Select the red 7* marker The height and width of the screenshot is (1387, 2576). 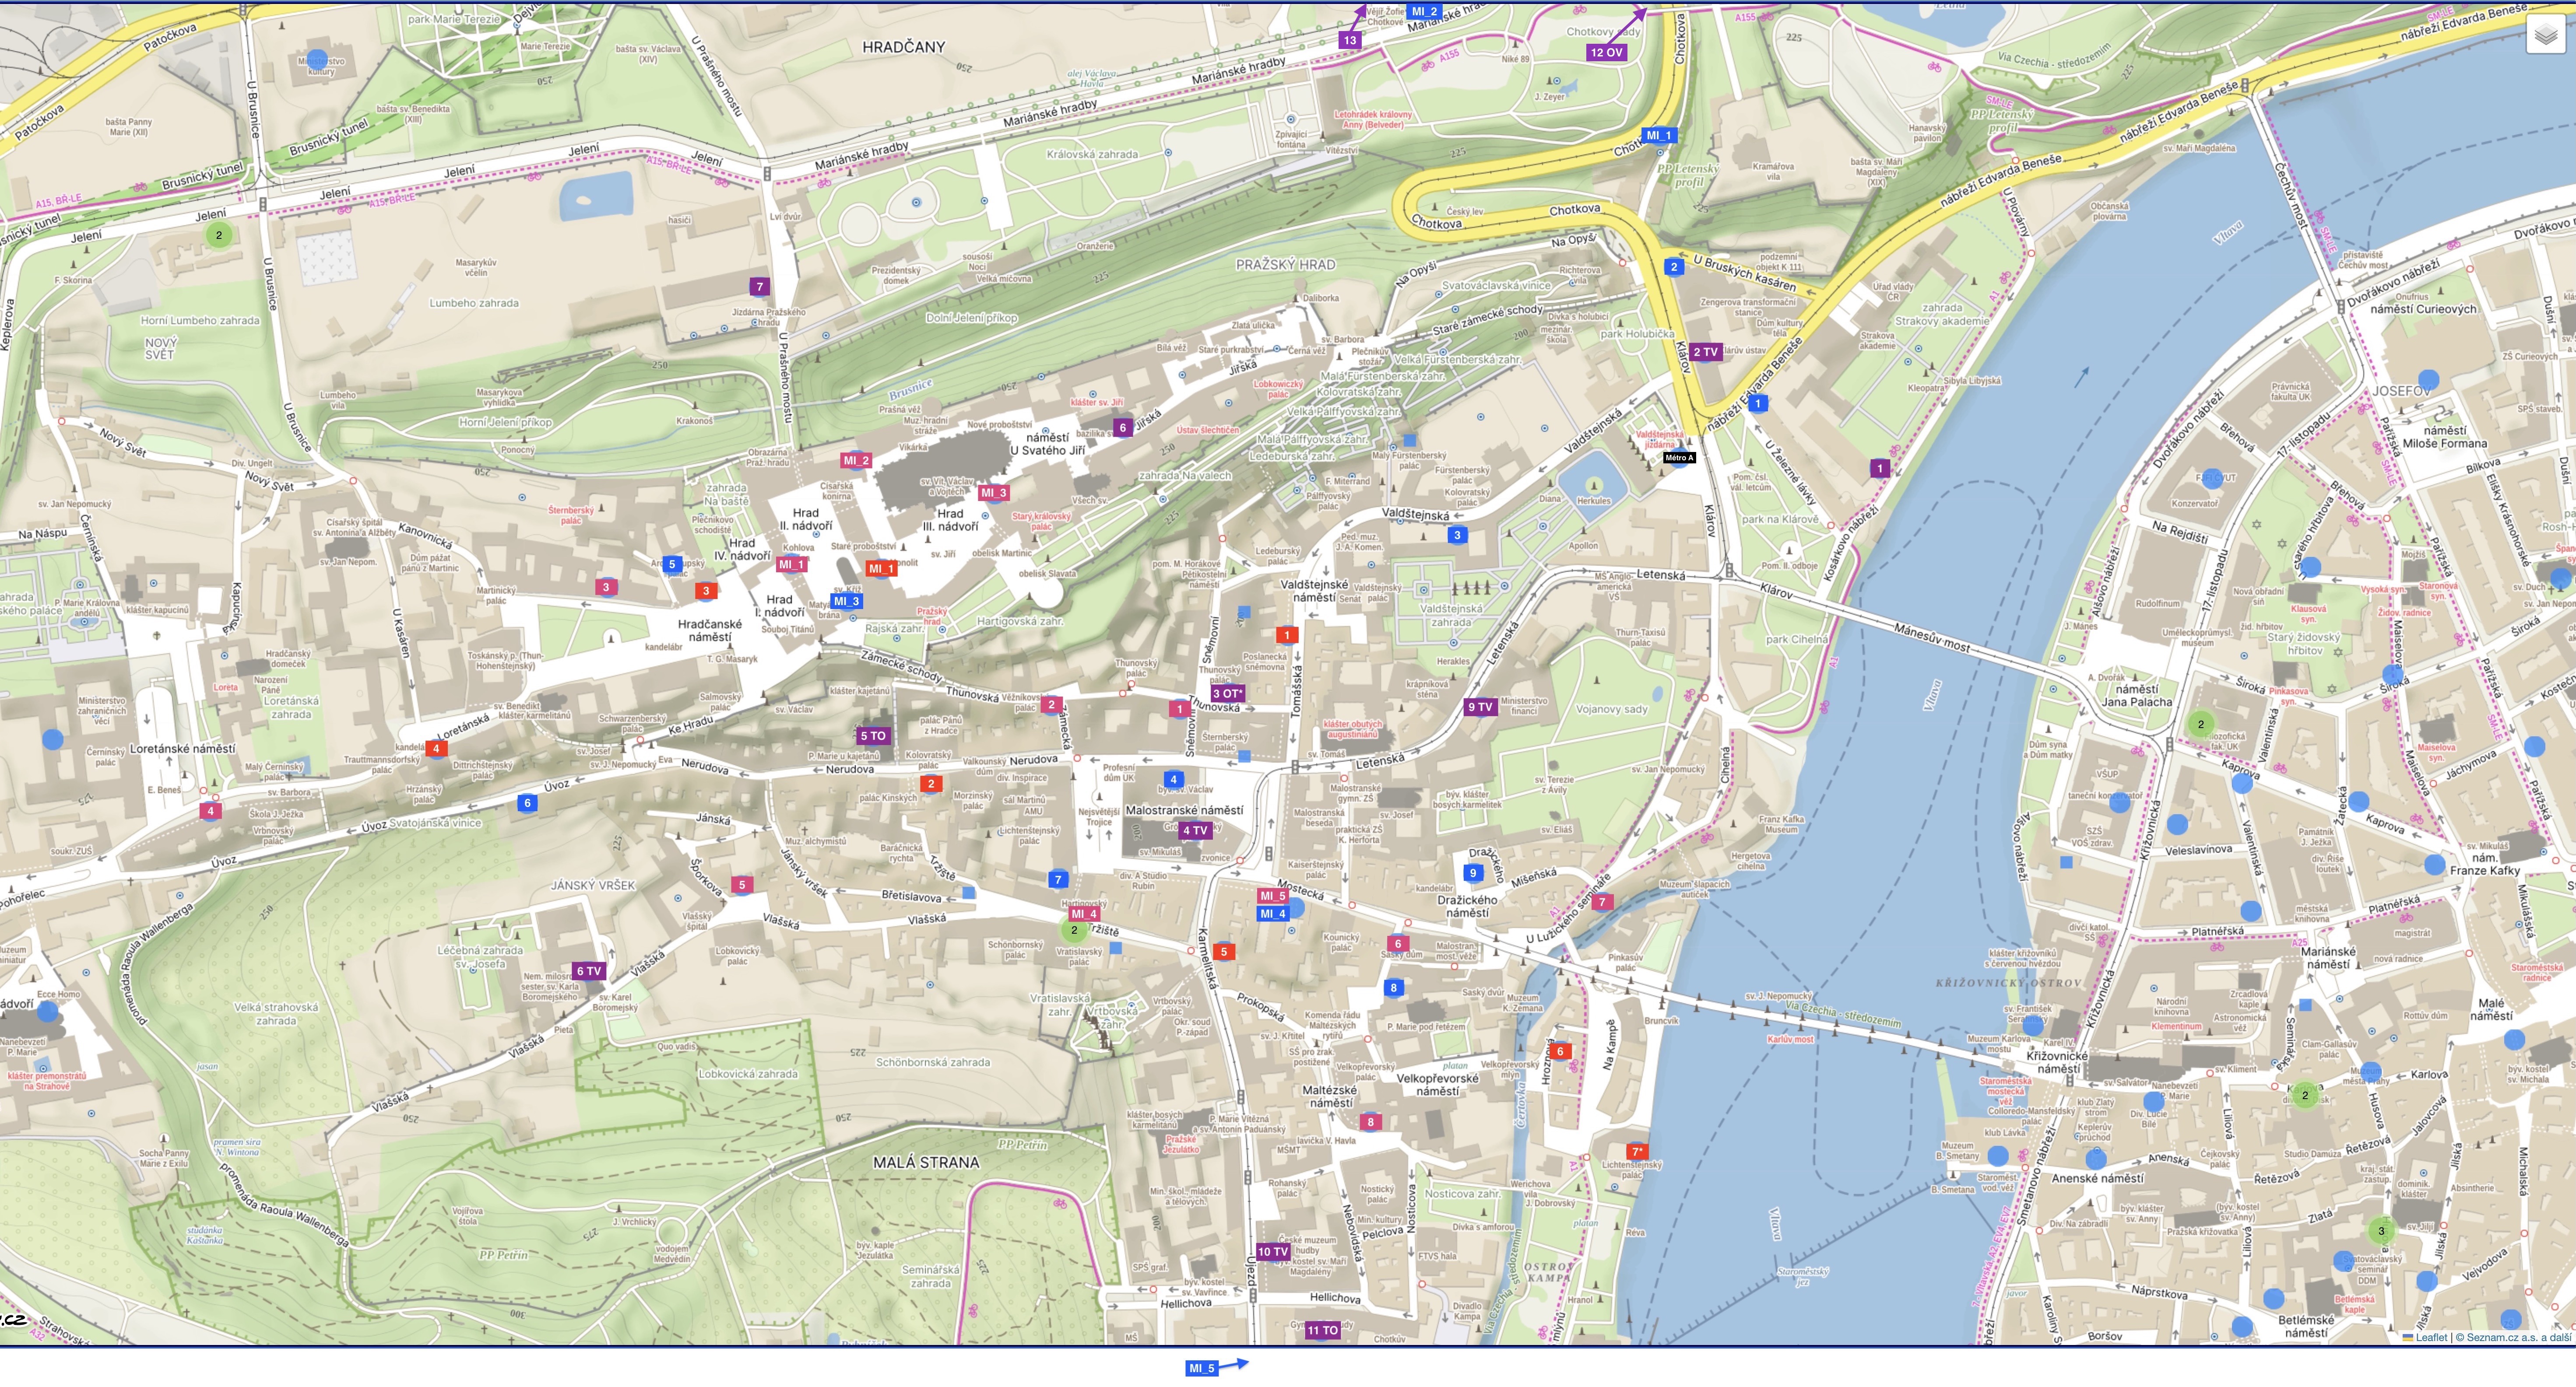(1637, 1152)
